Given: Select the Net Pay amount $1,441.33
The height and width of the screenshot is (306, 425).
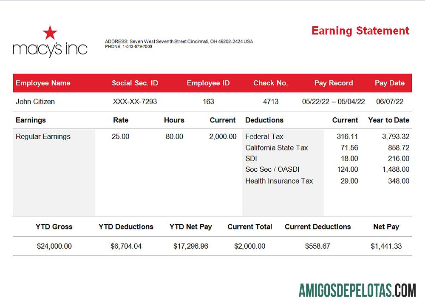Looking at the screenshot, I should tap(386, 246).
